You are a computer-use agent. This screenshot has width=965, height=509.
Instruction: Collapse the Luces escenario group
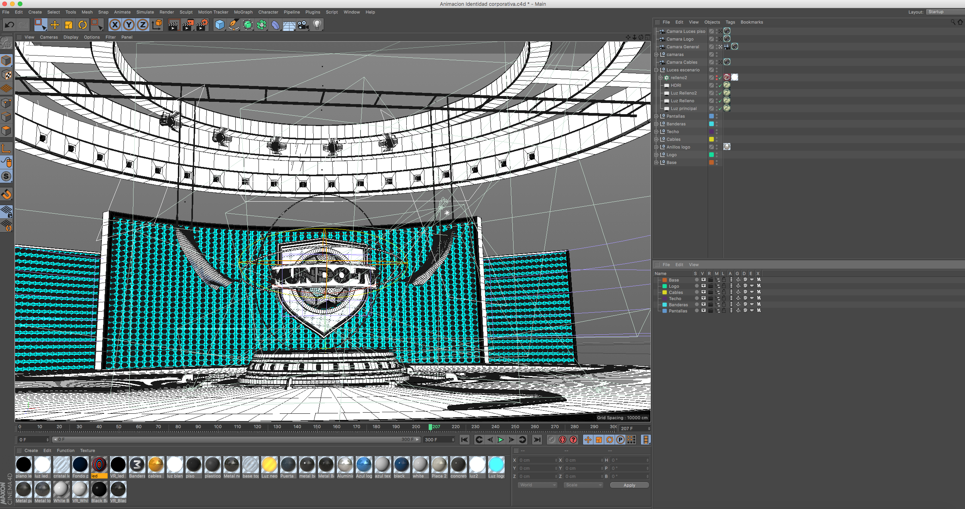point(656,70)
